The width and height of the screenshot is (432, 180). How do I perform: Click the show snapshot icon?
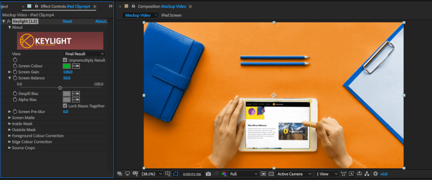(x=216, y=174)
